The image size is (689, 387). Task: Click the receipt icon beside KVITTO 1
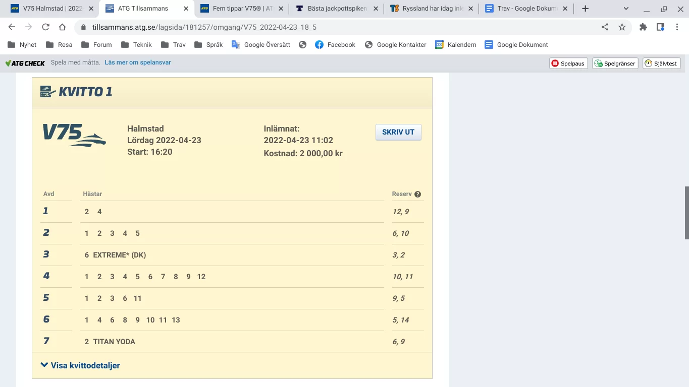45,91
